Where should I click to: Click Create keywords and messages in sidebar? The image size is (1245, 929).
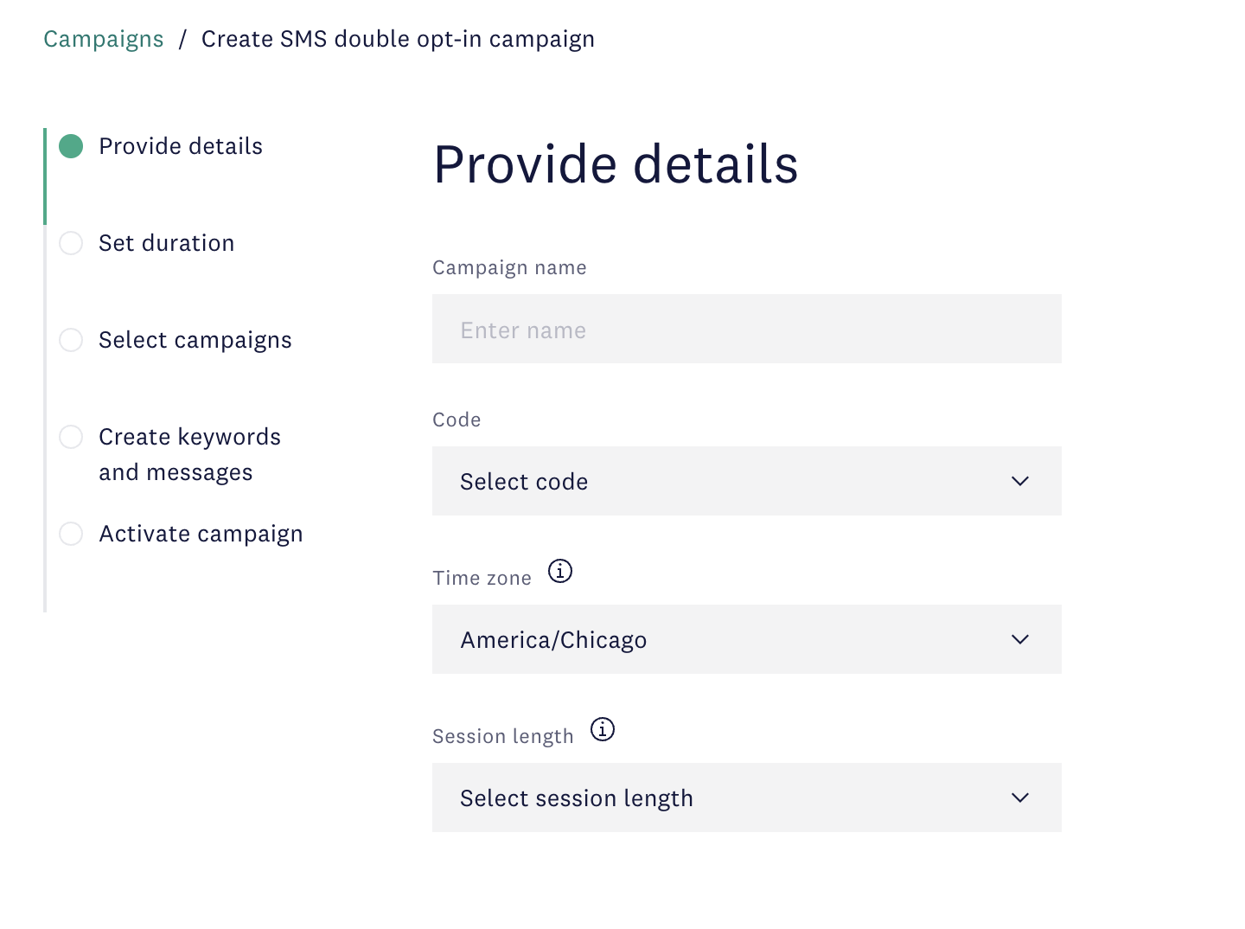[x=189, y=454]
